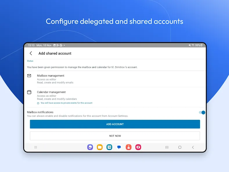Open the Calendar app showing 18
The height and width of the screenshot is (172, 229).
pos(109,147)
